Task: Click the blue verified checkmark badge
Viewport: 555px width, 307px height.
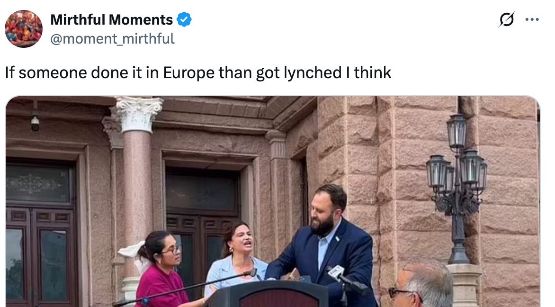Action: click(x=184, y=19)
